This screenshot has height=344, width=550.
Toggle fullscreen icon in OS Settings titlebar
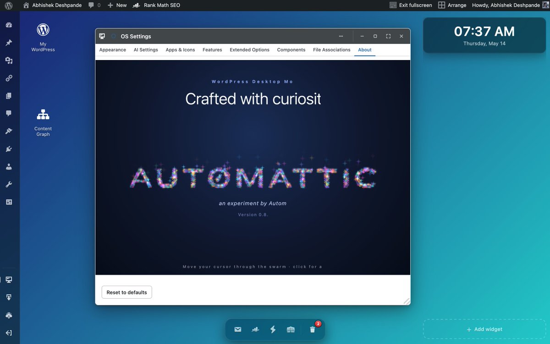pyautogui.click(x=388, y=36)
